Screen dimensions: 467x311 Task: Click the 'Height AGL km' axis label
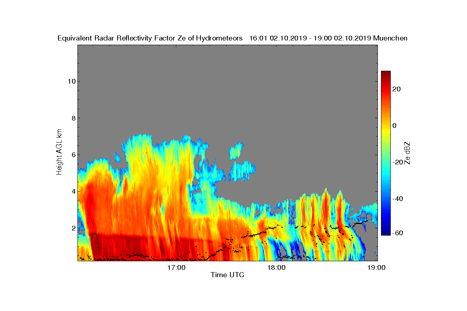pos(60,152)
